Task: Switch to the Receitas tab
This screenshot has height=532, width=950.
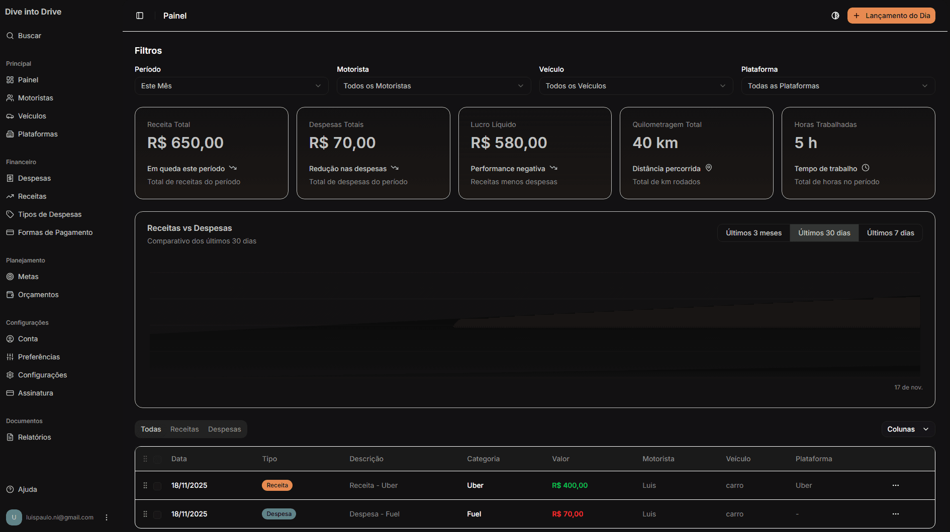Action: pyautogui.click(x=184, y=429)
